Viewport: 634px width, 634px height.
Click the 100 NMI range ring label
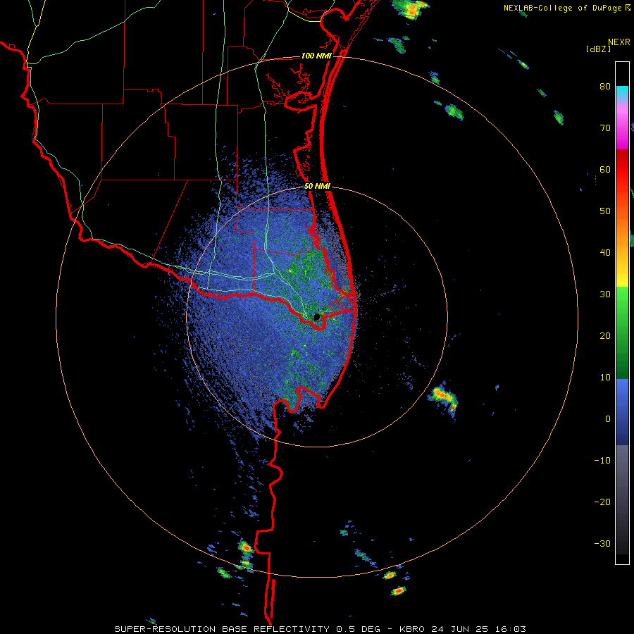tap(316, 56)
